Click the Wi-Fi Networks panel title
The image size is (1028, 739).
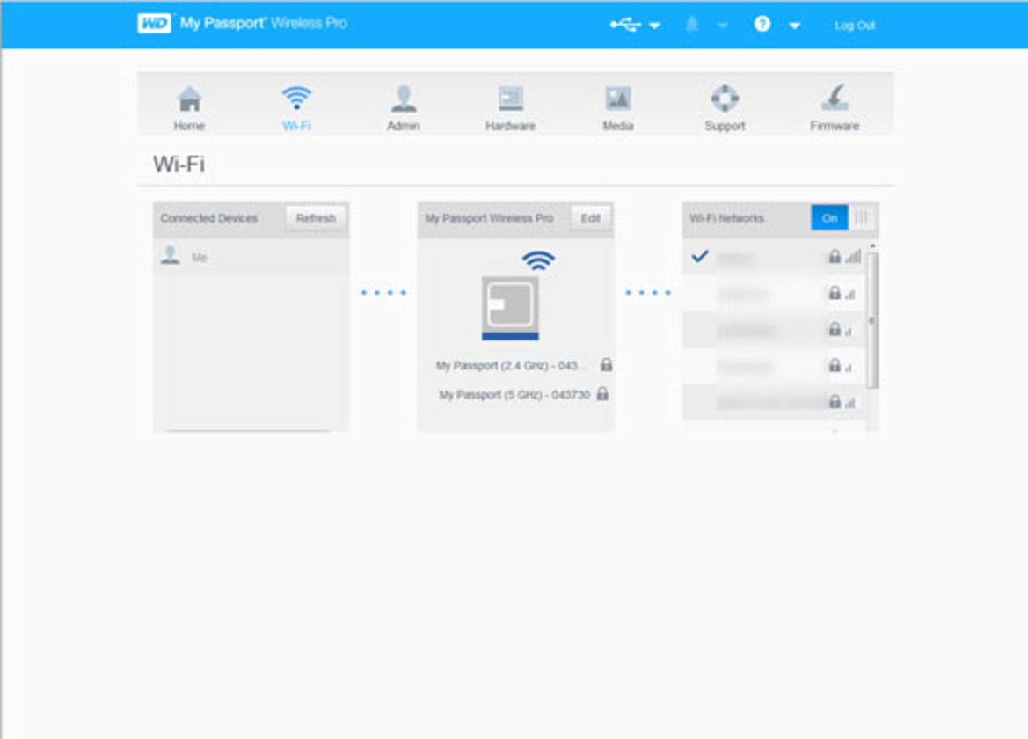[726, 218]
